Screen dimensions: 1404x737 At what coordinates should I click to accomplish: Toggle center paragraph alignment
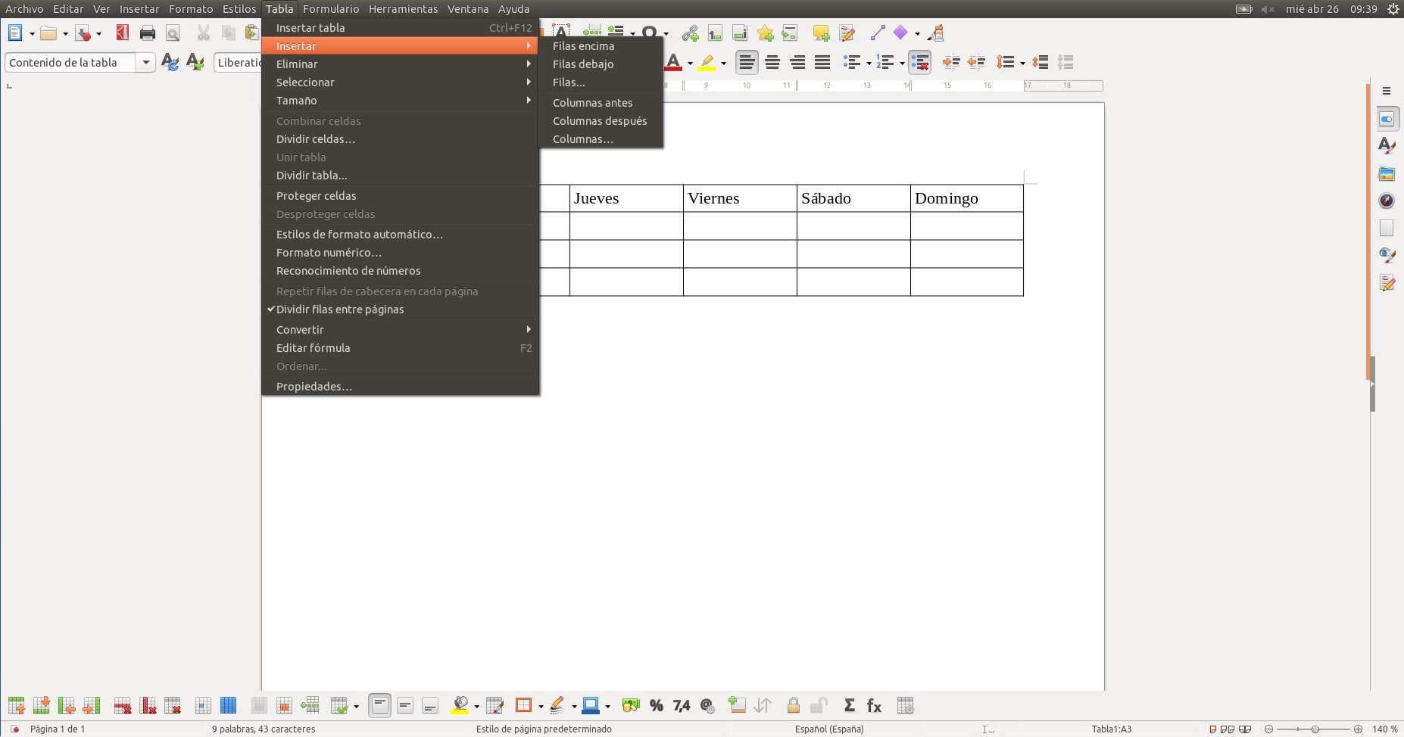click(772, 62)
